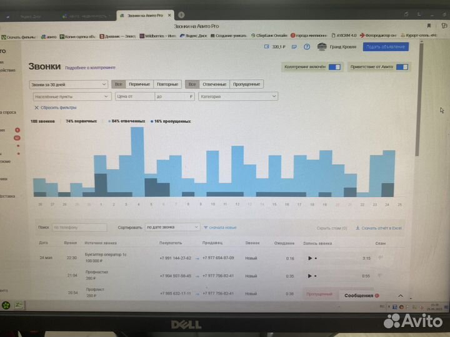Image resolution: width=450 pixels, height=337 pixels.
Task: Open the help question mark icon
Action: [307, 47]
